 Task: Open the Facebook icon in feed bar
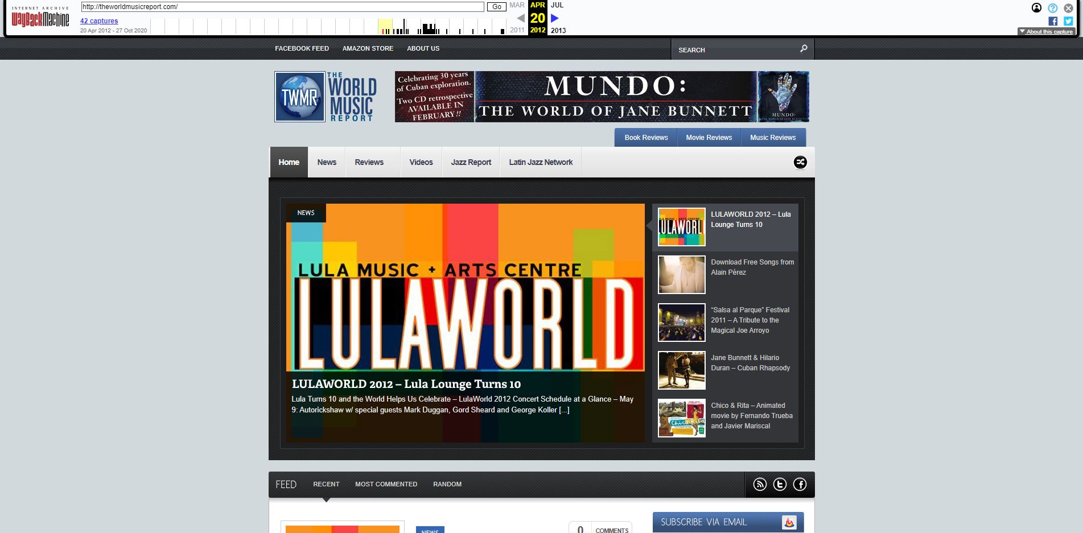[x=800, y=484]
